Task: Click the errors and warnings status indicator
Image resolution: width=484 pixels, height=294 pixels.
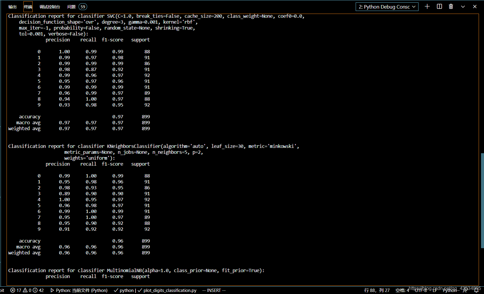Action: 27,290
